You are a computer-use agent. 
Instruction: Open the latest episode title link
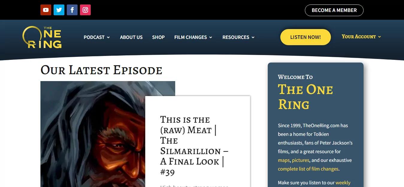point(194,146)
